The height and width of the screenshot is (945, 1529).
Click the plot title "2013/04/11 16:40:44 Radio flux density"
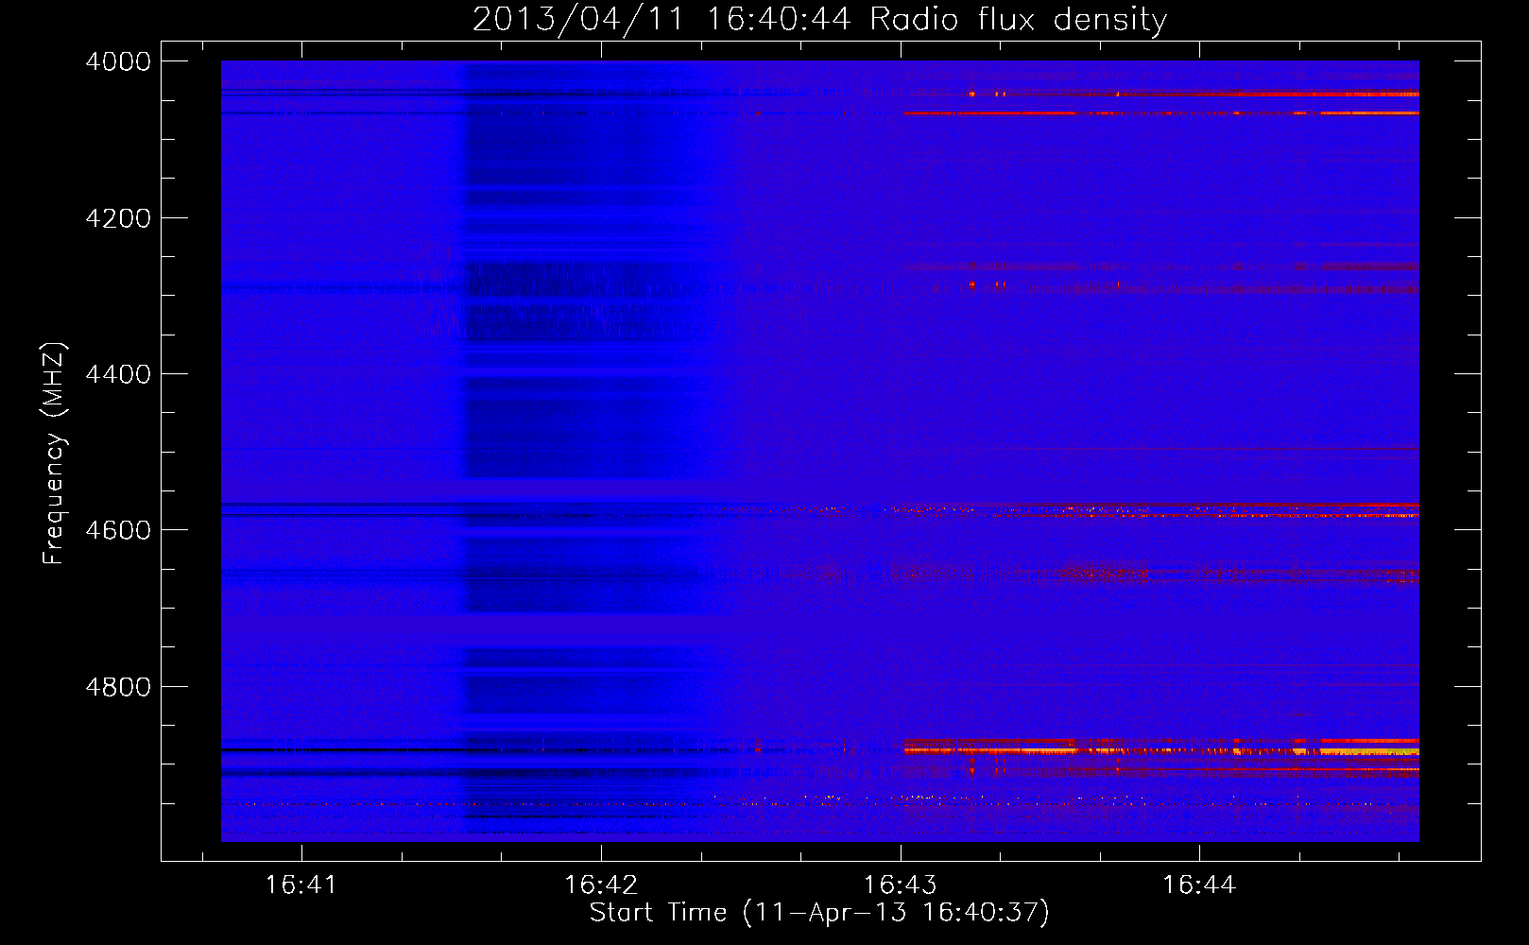820,19
